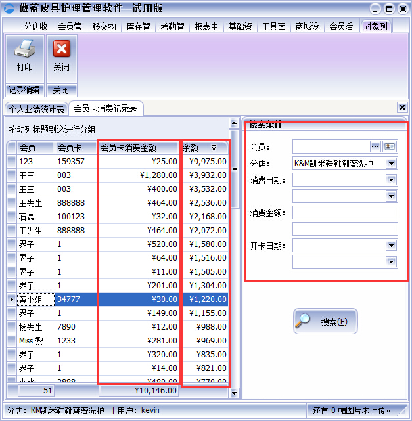The width and height of the screenshot is (412, 421).
Task: Select row indicator for member 石磊
Action: point(11,217)
